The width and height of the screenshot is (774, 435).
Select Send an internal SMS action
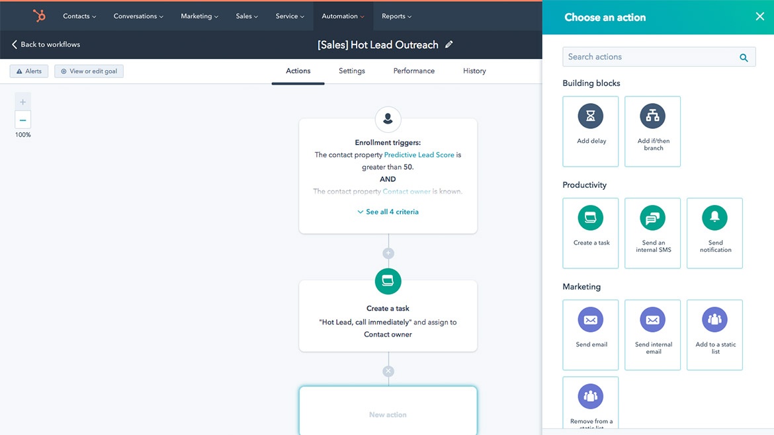pos(653,233)
